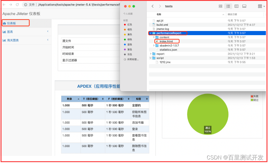Click the script folder icon
Image resolution: width=268 pixels, height=163 pixels.
click(154, 58)
